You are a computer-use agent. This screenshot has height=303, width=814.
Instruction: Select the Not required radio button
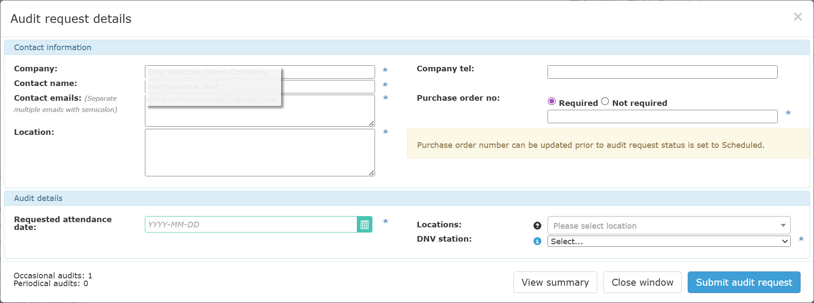[x=605, y=102]
